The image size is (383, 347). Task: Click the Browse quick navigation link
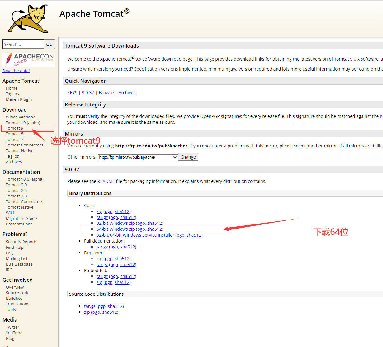(x=106, y=93)
